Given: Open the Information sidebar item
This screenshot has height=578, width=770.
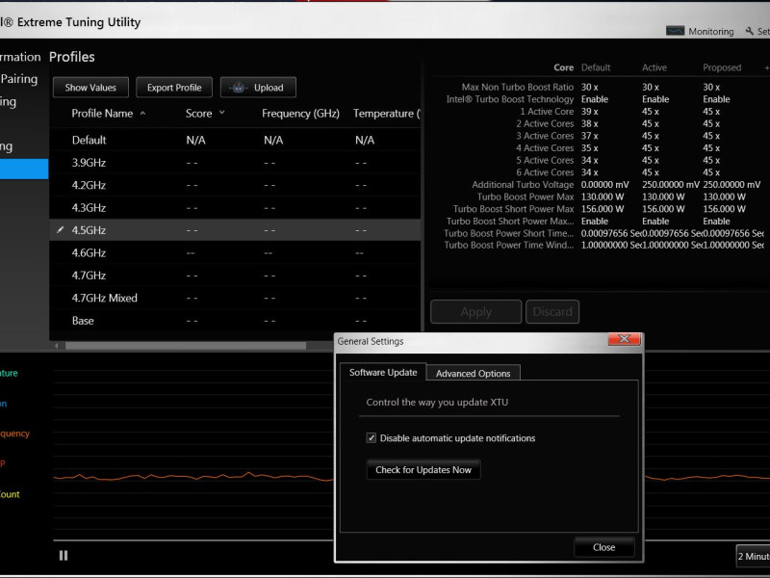Looking at the screenshot, I should point(20,57).
